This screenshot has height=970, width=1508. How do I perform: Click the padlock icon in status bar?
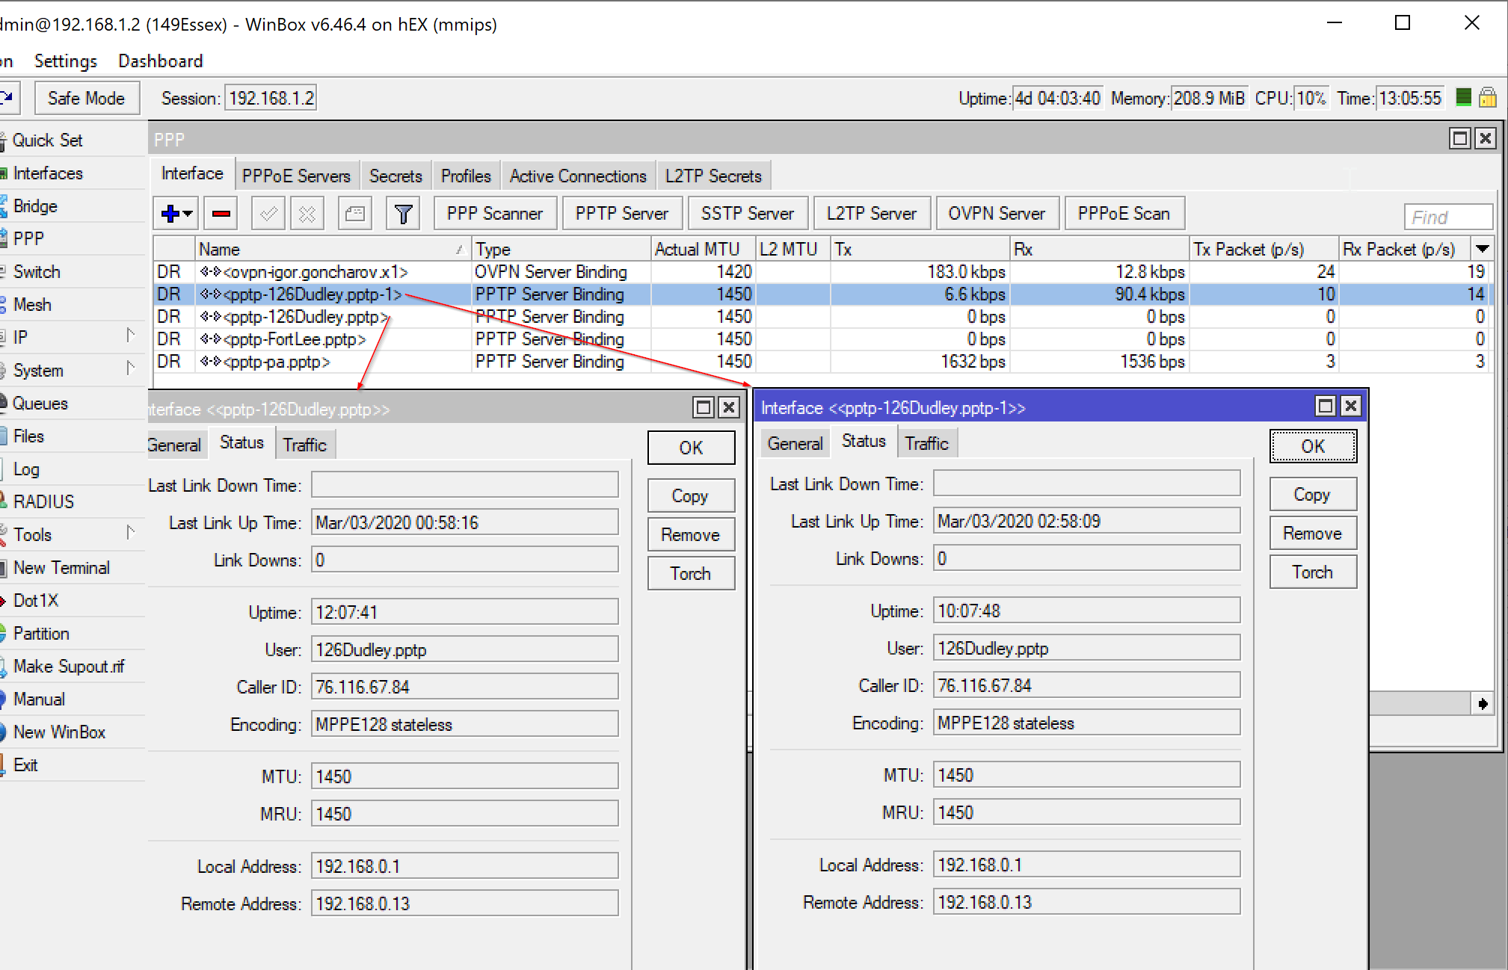[x=1488, y=98]
